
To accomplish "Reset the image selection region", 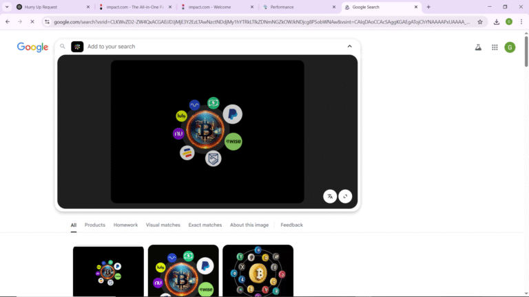I will (x=345, y=197).
